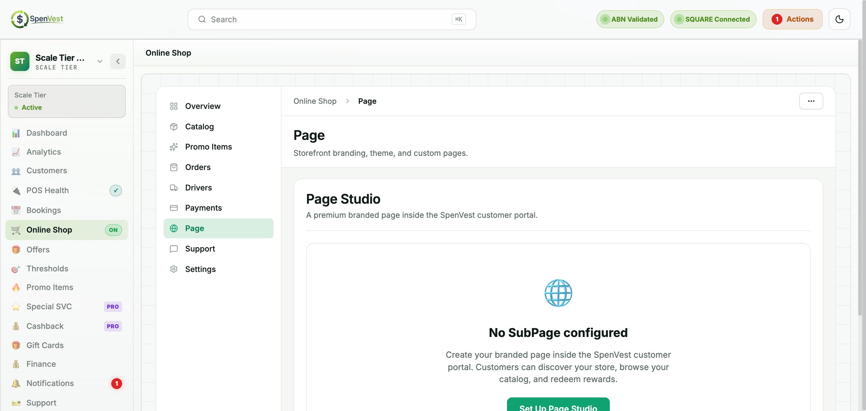
Task: Click the Orders bag icon
Action: coord(174,168)
